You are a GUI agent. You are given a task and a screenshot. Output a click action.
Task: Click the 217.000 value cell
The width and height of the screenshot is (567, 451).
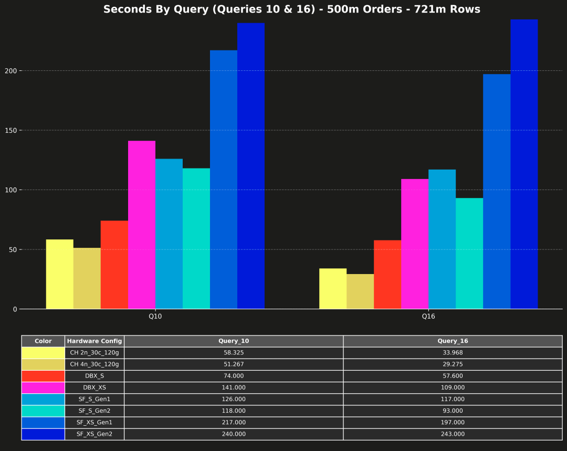click(234, 423)
